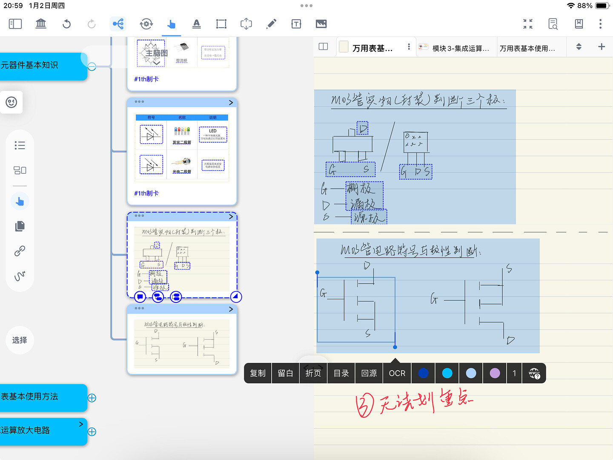Expand the 主脑图 dropdown chevron

click(x=157, y=63)
